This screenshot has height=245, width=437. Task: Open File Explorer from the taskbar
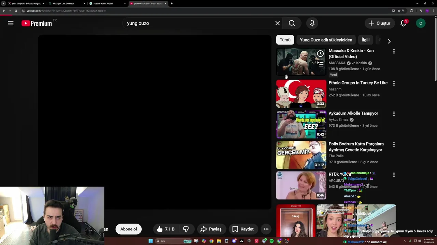[x=219, y=241]
